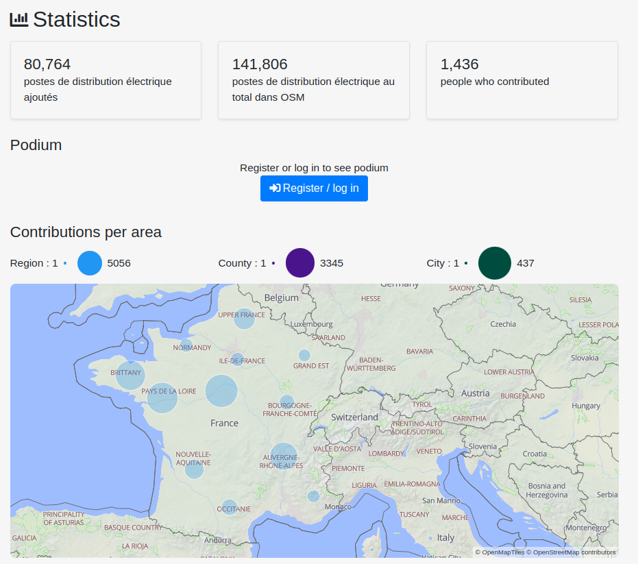Click the Normandy contribution bubble
The height and width of the screenshot is (564, 638).
pos(186,345)
